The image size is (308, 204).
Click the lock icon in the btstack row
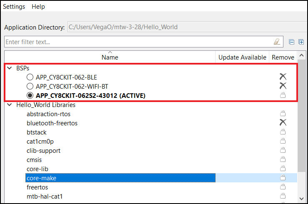[283, 132]
